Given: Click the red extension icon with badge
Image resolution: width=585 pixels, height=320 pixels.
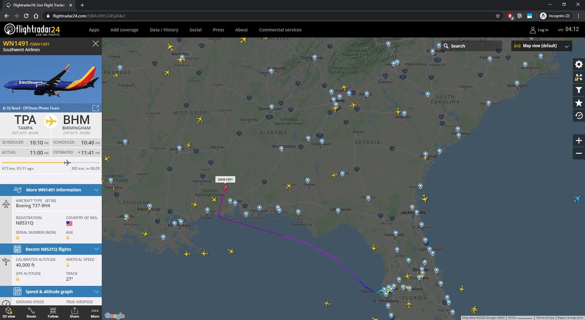Looking at the screenshot, I should pos(510,16).
